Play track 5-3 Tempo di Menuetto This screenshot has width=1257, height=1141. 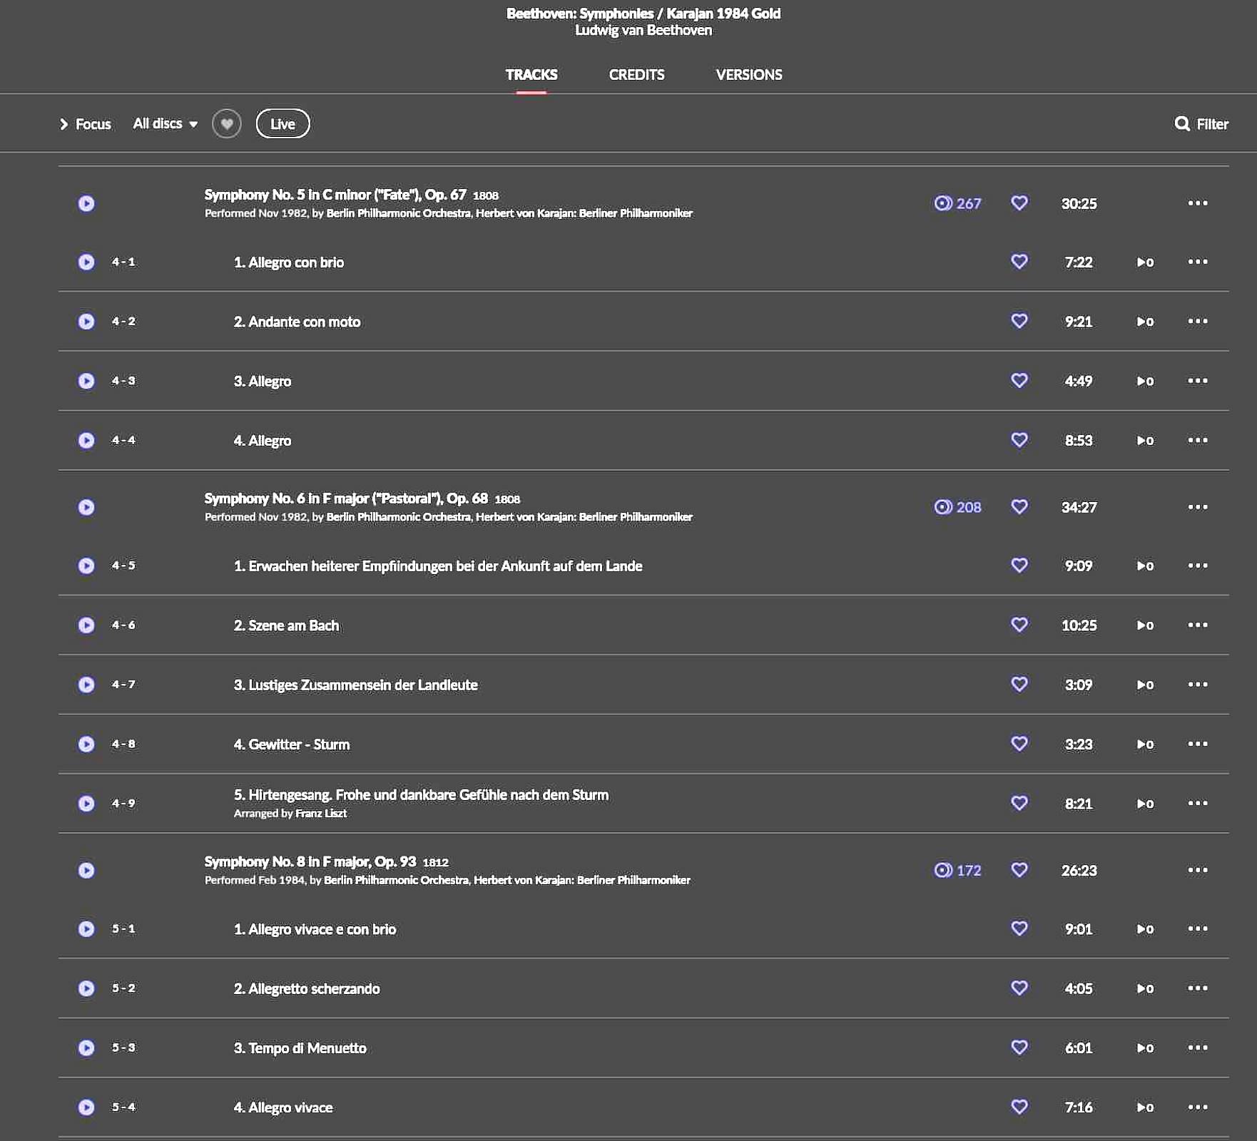[86, 1048]
